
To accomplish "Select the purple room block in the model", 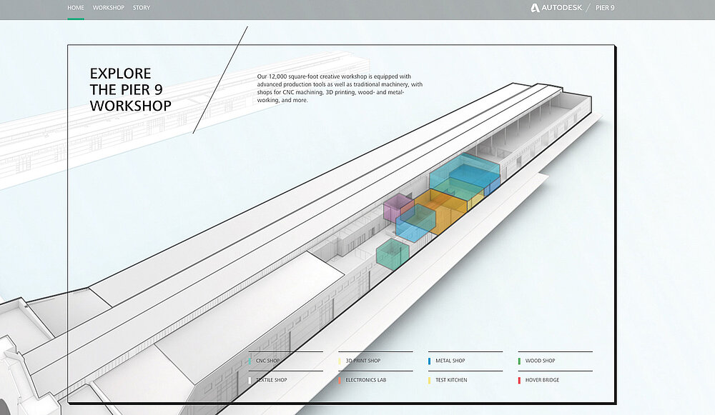I will 395,206.
